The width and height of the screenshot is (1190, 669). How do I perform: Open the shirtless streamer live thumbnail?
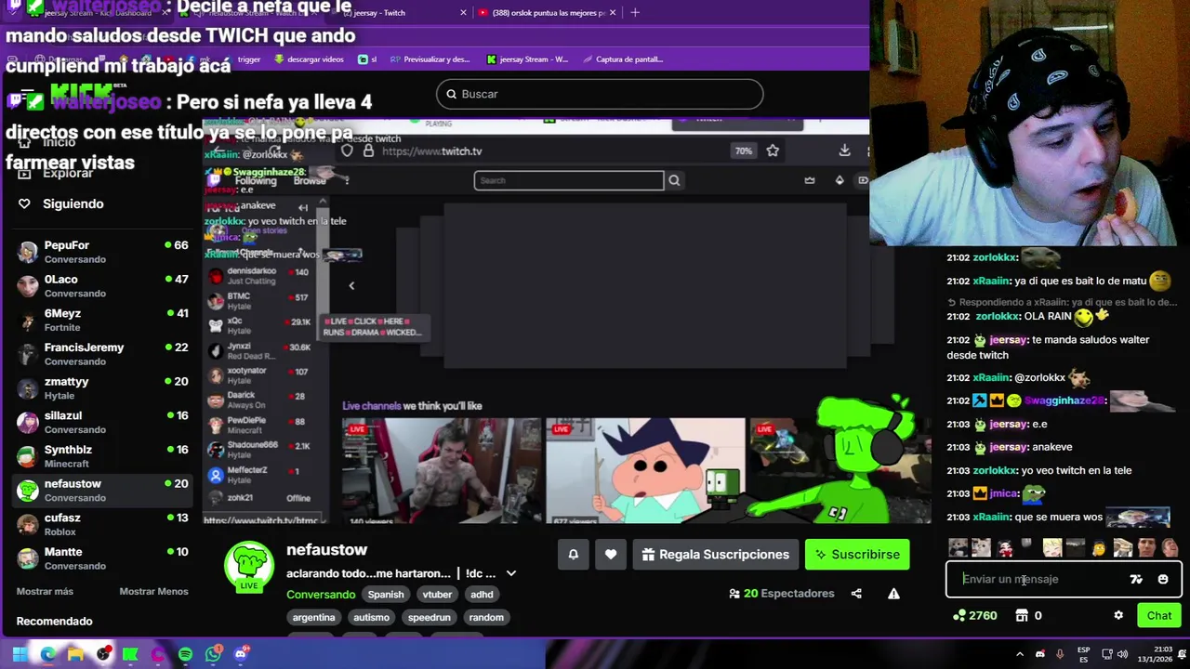pyautogui.click(x=441, y=471)
